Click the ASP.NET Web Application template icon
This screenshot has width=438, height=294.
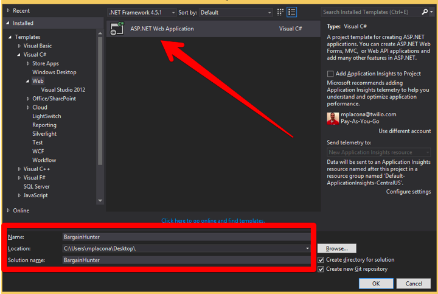click(117, 29)
